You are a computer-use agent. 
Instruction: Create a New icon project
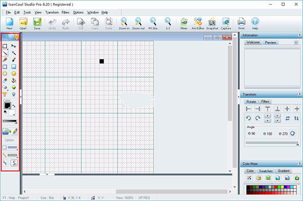pos(9,24)
